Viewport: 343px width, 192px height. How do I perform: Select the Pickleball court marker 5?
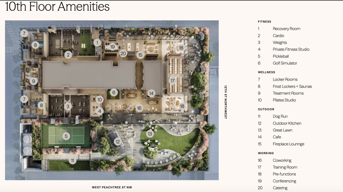(x=66, y=136)
